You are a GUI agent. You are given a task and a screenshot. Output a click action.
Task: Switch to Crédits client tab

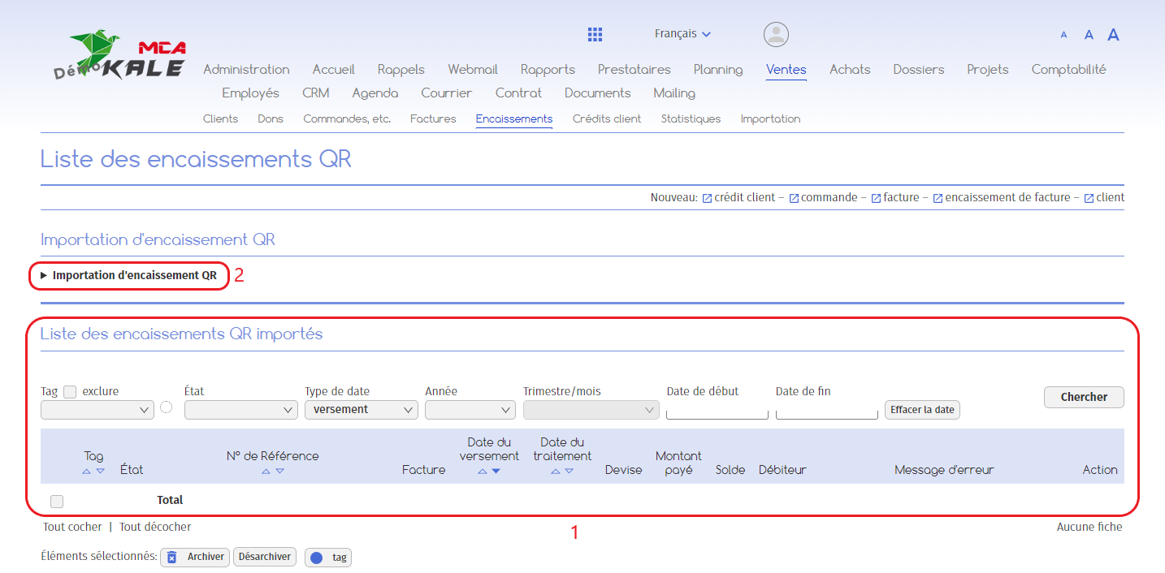tap(607, 119)
